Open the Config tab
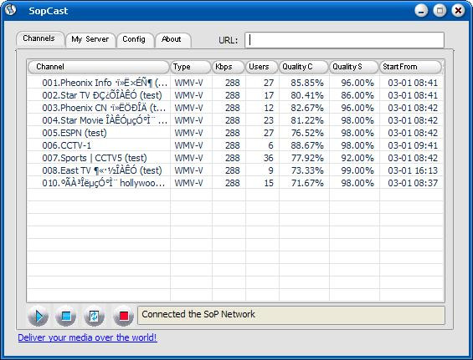The height and width of the screenshot is (360, 473). pos(135,40)
